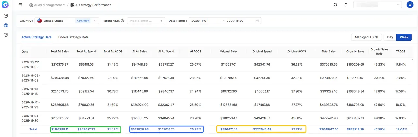
Task: Switch the view to Week
Action: tap(404, 37)
